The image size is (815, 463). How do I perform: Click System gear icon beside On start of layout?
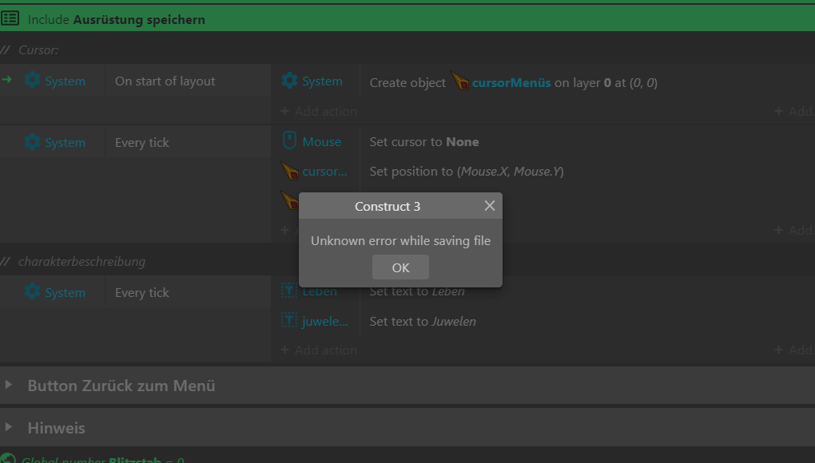[32, 81]
